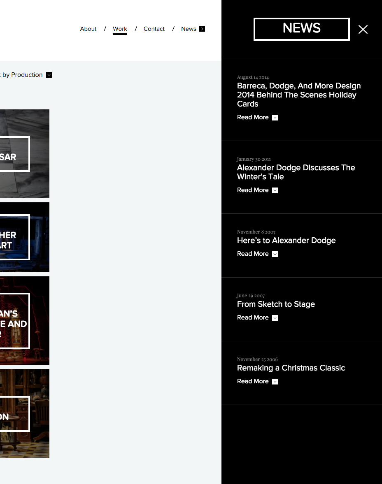The height and width of the screenshot is (484, 382).
Task: Read More about Remaking a Christmas Classic
Action: click(253, 381)
